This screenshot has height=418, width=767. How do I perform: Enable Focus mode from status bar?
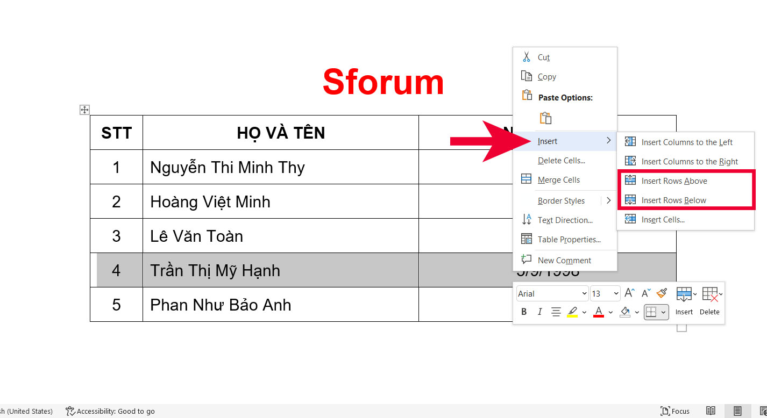(674, 411)
